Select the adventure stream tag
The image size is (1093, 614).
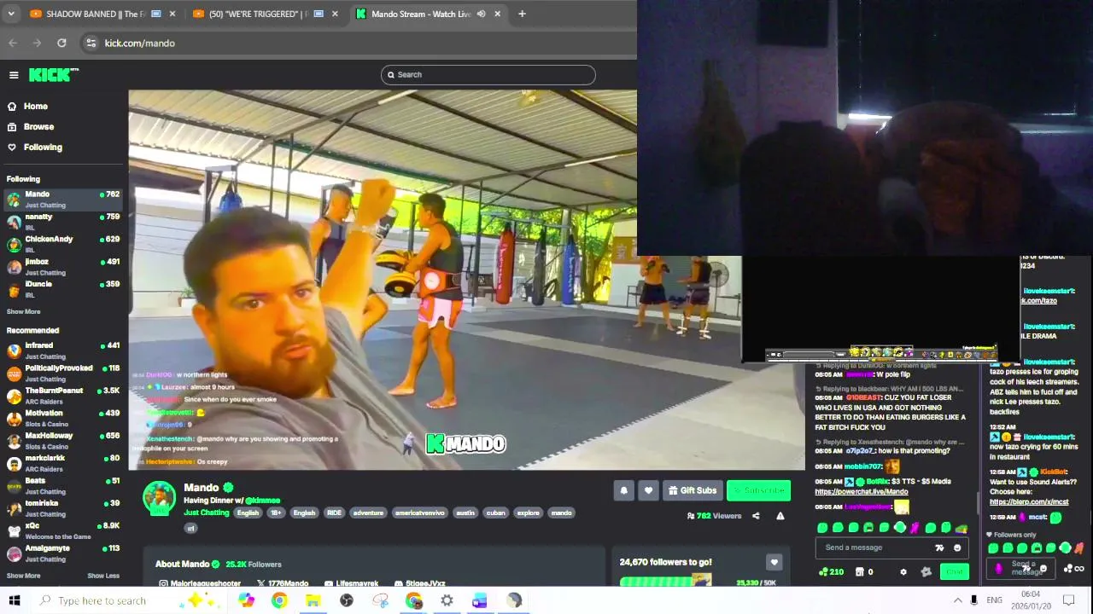point(368,513)
